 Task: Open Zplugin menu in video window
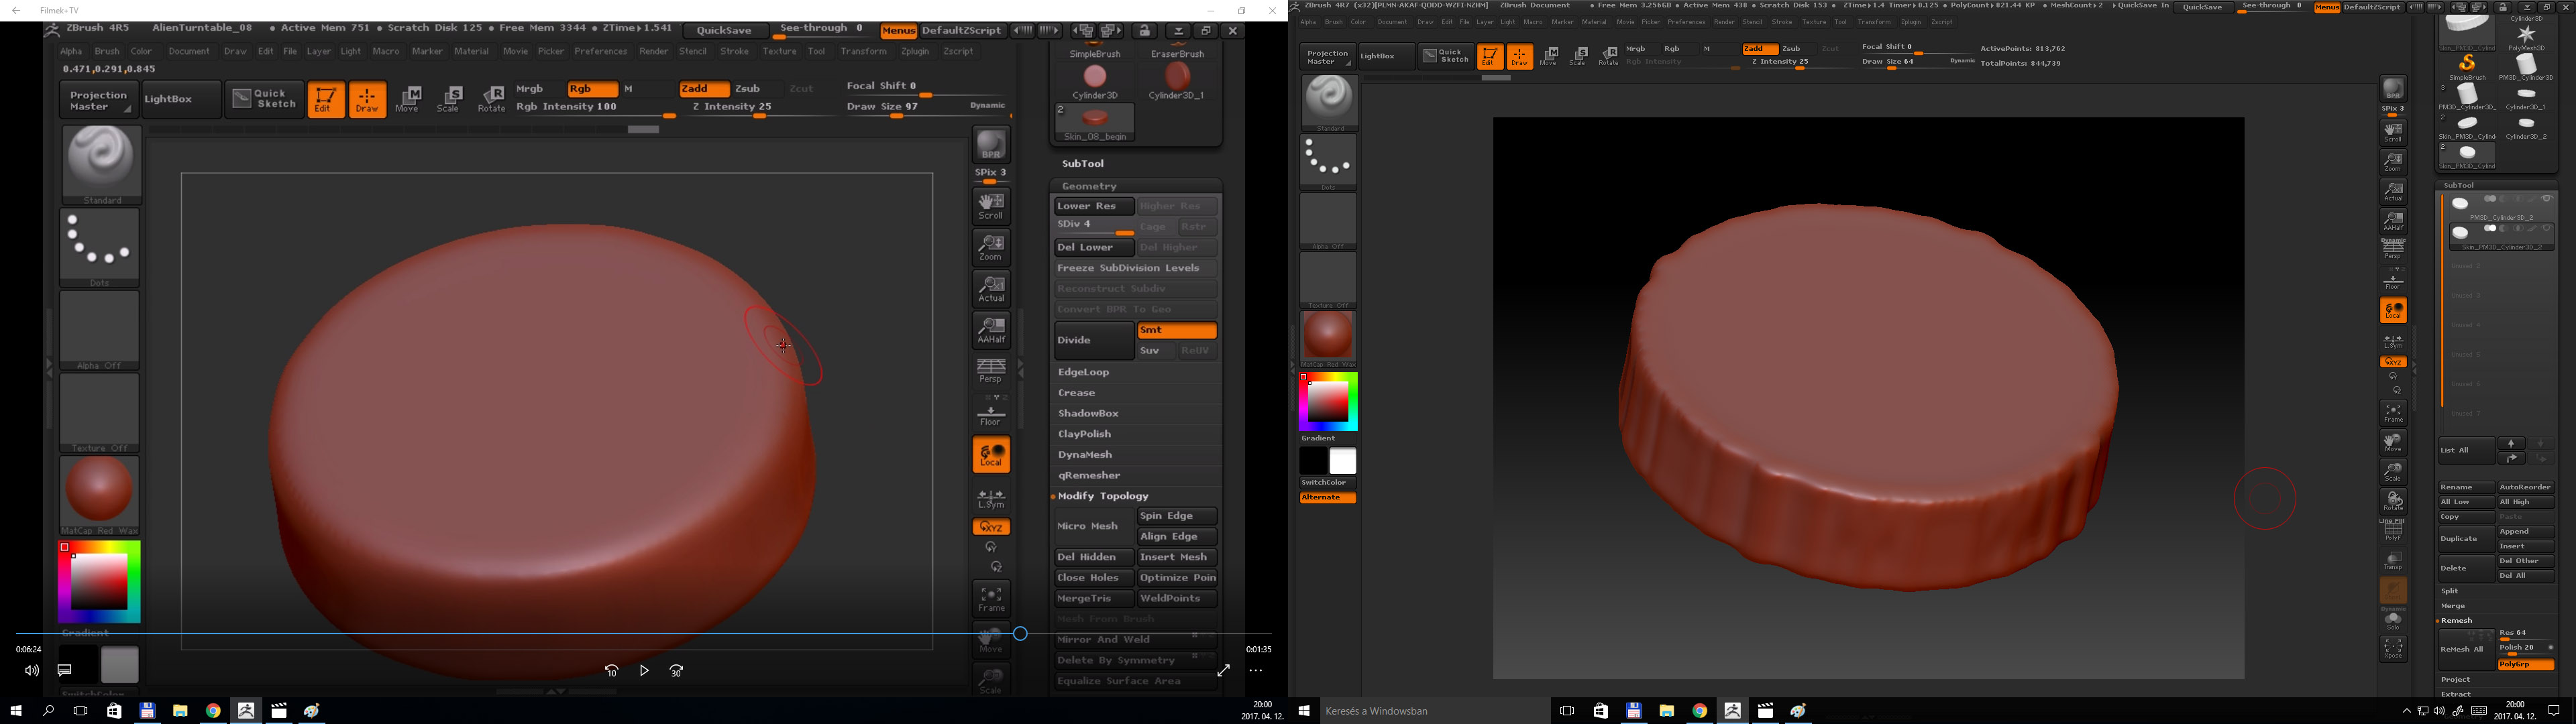[914, 51]
